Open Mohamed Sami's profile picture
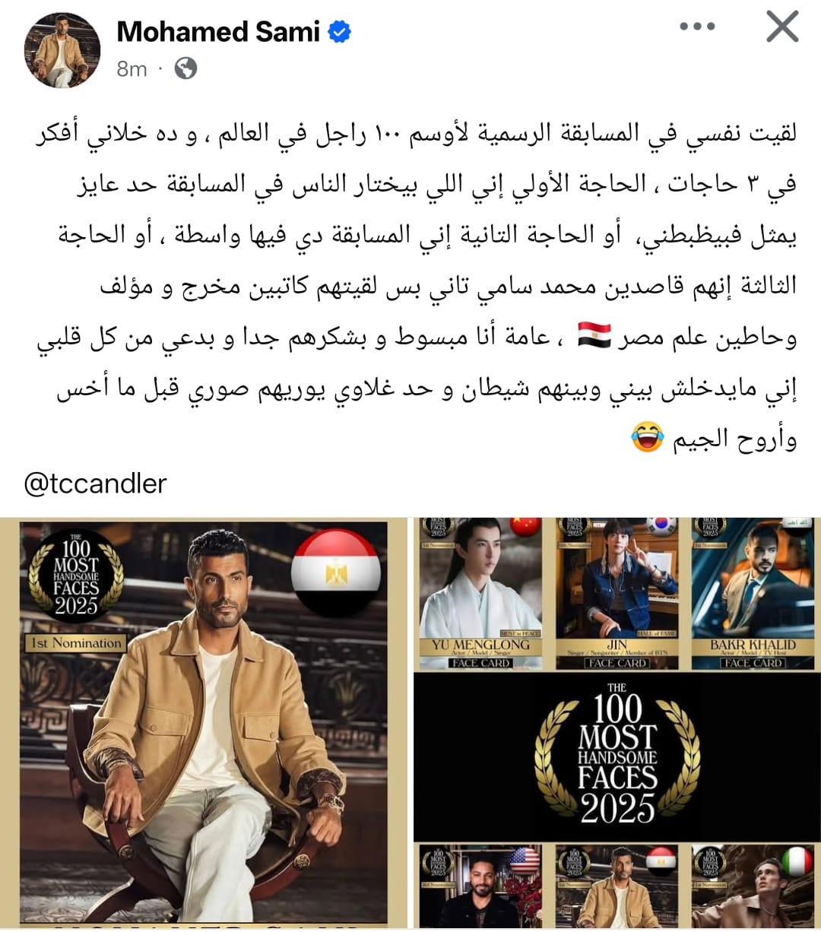The image size is (821, 932). [x=62, y=50]
